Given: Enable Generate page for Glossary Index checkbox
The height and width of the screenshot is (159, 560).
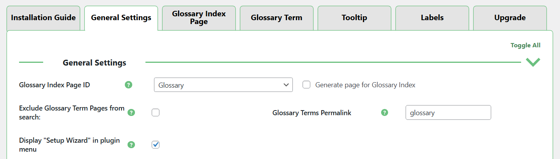Looking at the screenshot, I should click(x=306, y=85).
